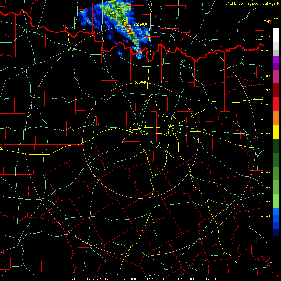Select the black ND legend swatch
The width and height of the screenshot is (281, 281).
276,243
